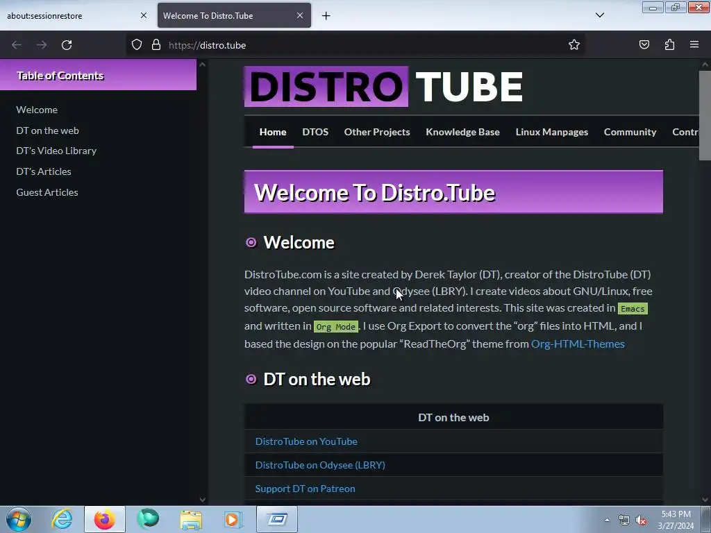Reload the distro.tube page
This screenshot has height=533, width=711.
pyautogui.click(x=67, y=45)
